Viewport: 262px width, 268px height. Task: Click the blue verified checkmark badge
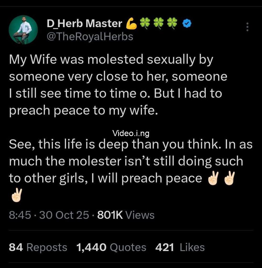(x=187, y=23)
